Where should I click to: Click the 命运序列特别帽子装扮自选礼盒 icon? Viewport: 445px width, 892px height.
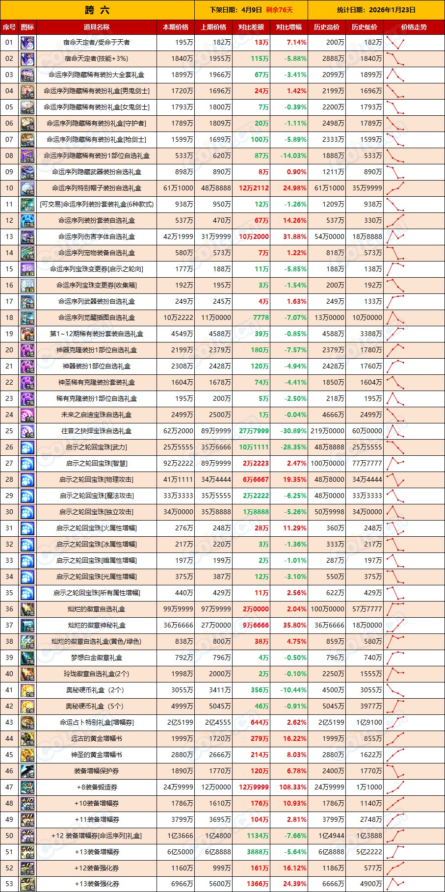27,188
